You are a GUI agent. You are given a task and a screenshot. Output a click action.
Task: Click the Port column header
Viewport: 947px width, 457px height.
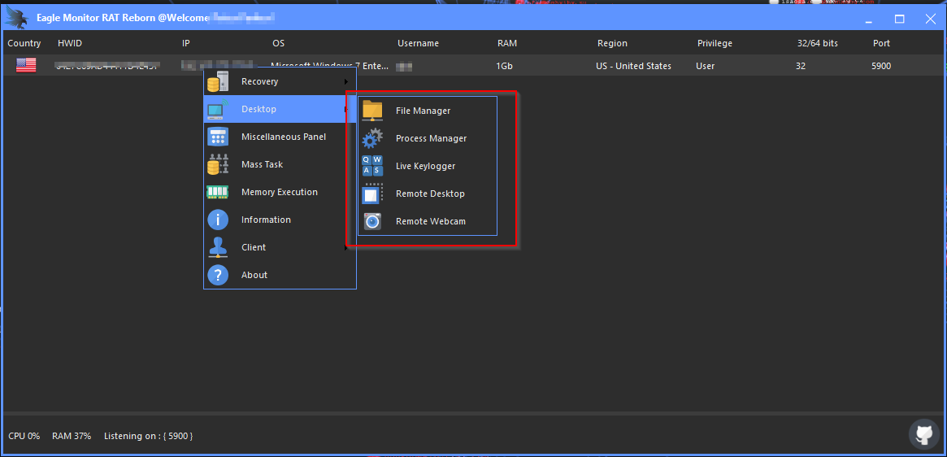click(881, 43)
